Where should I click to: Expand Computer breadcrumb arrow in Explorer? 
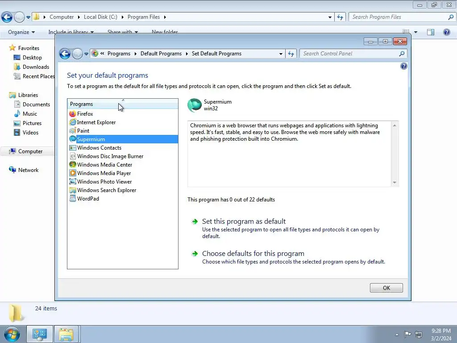79,17
